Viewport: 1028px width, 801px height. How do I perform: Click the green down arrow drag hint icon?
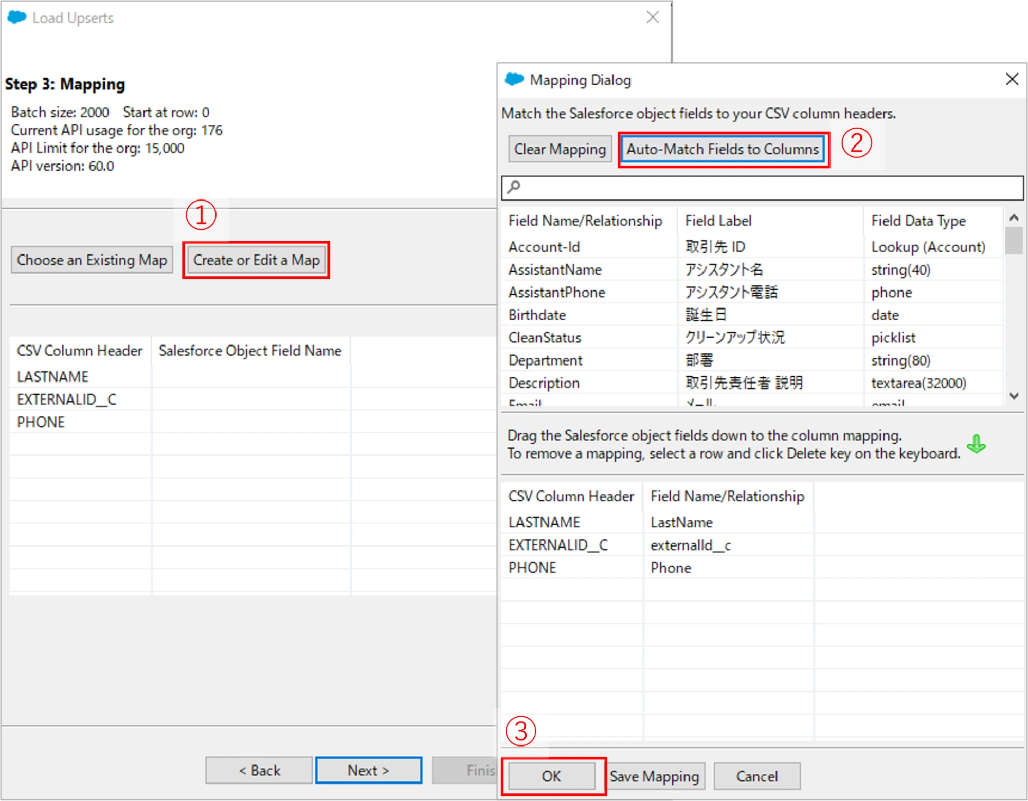click(x=976, y=444)
